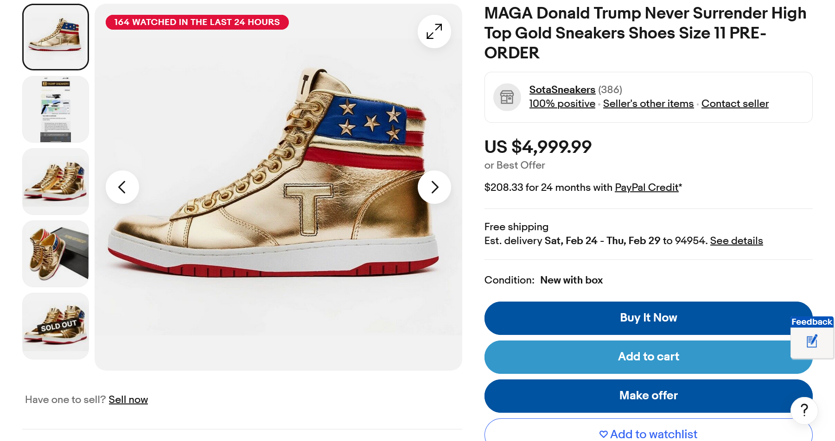
Task: Advance to the next product image
Action: (434, 187)
